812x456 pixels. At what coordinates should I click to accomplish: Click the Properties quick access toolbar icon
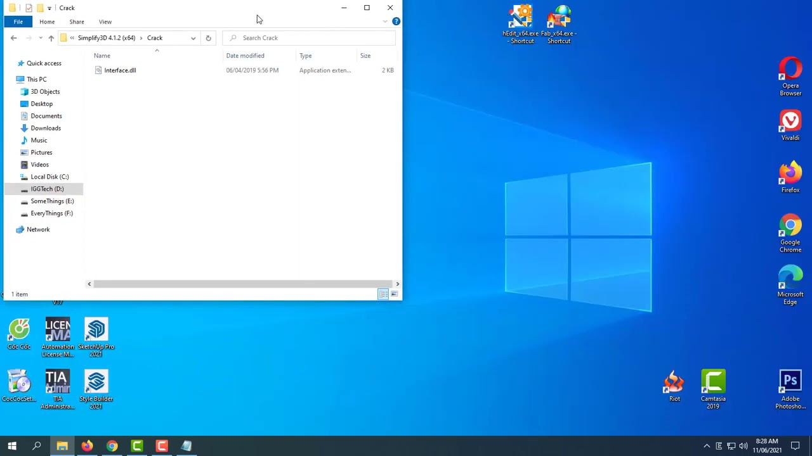29,8
